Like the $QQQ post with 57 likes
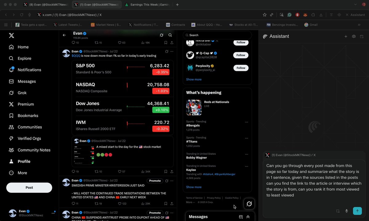The image size is (369, 221). (x=122, y=172)
